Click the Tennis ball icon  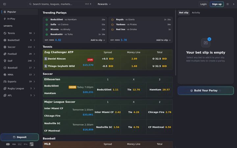[5, 33]
